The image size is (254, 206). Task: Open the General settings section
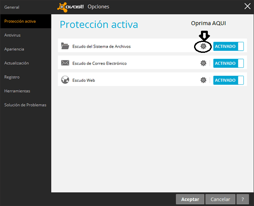pyautogui.click(x=12, y=7)
